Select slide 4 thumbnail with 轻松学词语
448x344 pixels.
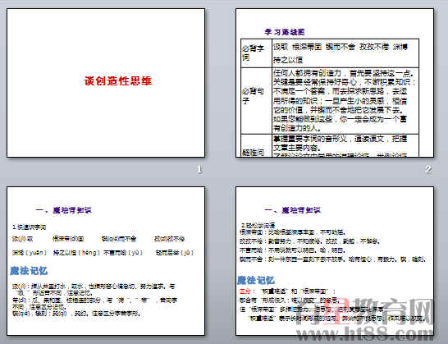point(335,261)
